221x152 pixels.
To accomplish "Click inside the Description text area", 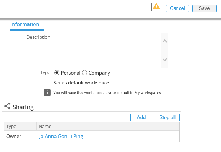I will point(107,51).
